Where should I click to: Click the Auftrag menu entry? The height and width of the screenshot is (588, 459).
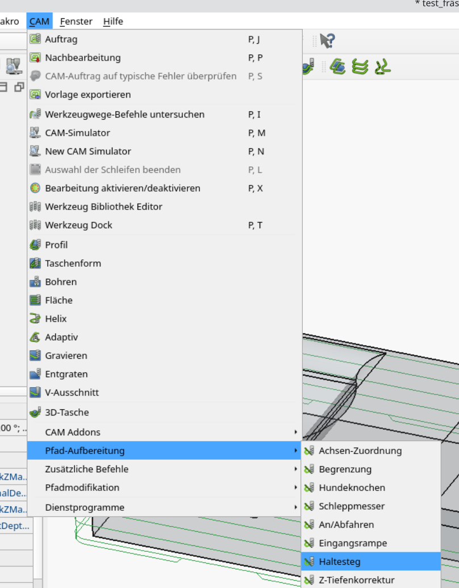[61, 39]
